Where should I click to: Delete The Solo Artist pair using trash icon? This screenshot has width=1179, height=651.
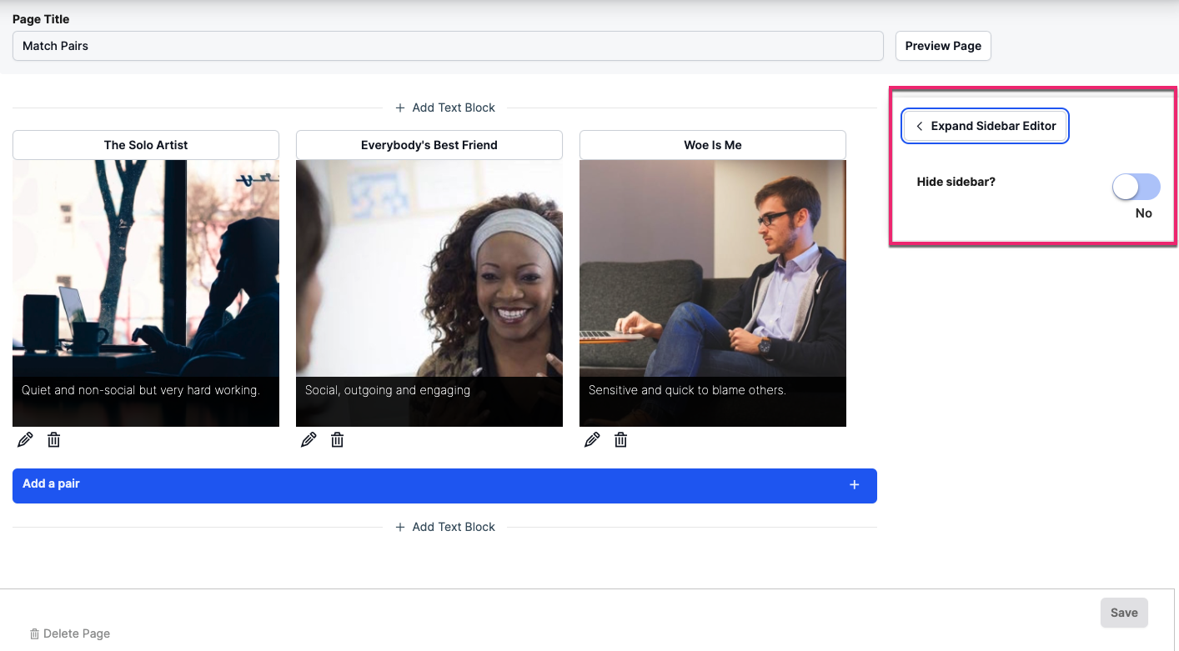53,439
